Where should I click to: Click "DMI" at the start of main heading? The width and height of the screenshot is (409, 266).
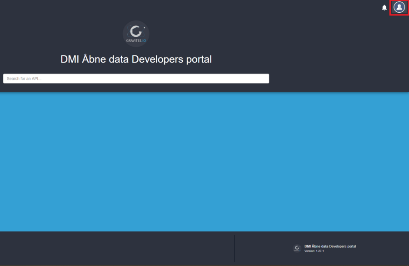pos(70,59)
